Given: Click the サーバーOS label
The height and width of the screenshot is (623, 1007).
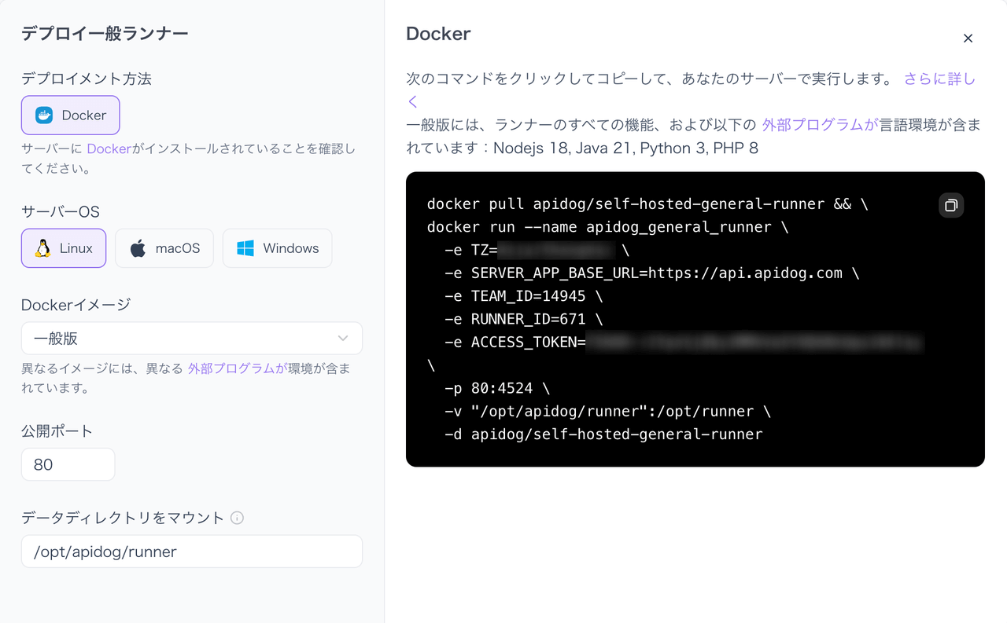Looking at the screenshot, I should click(x=61, y=212).
